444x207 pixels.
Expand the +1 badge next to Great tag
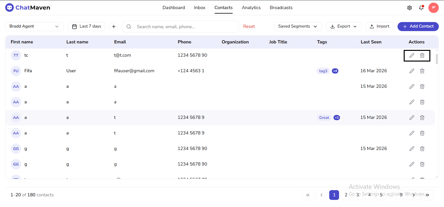[x=336, y=117]
